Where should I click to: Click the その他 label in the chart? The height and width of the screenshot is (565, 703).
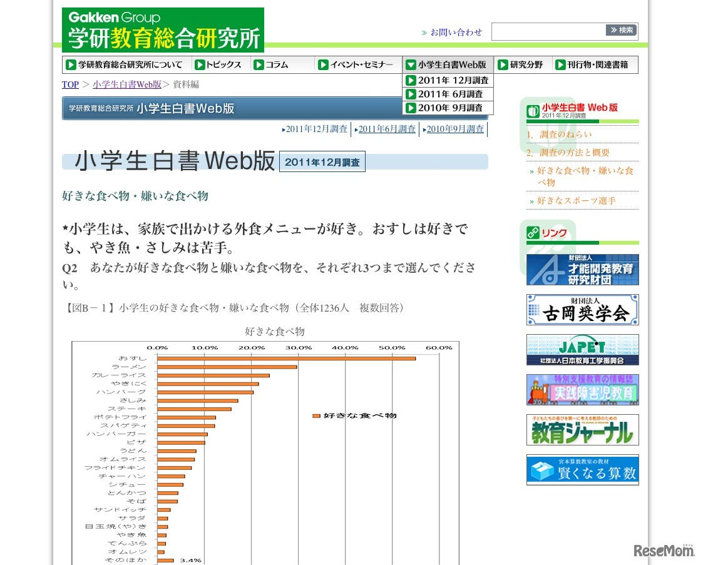[x=125, y=560]
